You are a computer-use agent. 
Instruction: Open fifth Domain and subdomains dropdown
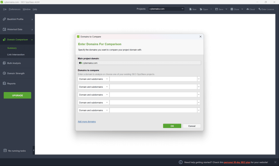pyautogui.click(x=93, y=110)
